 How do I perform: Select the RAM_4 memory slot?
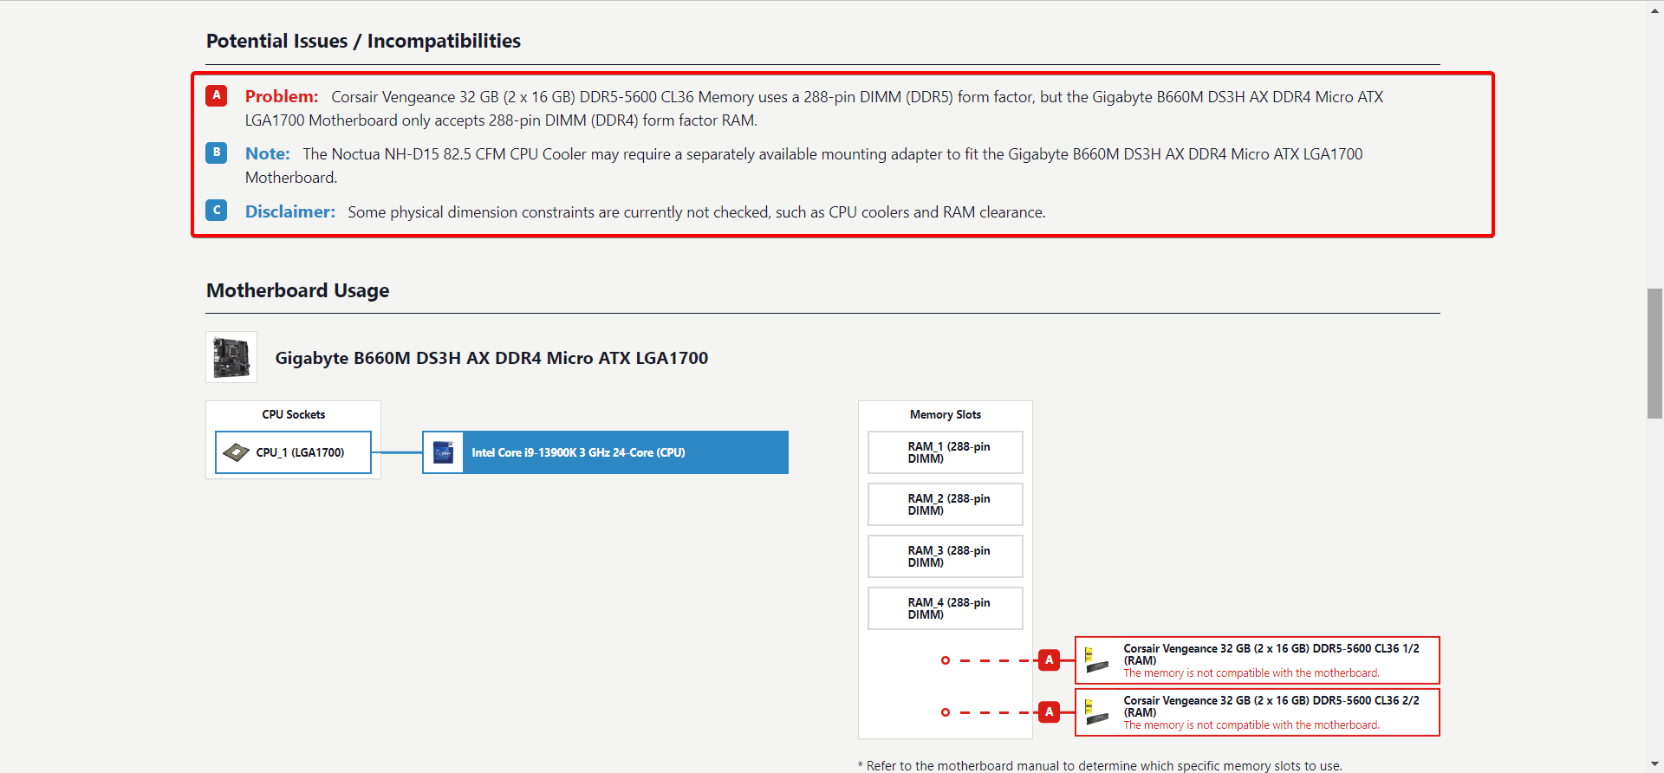[946, 608]
